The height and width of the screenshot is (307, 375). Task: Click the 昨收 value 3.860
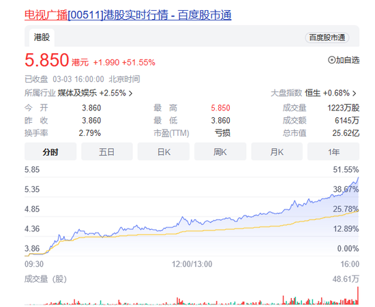point(91,120)
